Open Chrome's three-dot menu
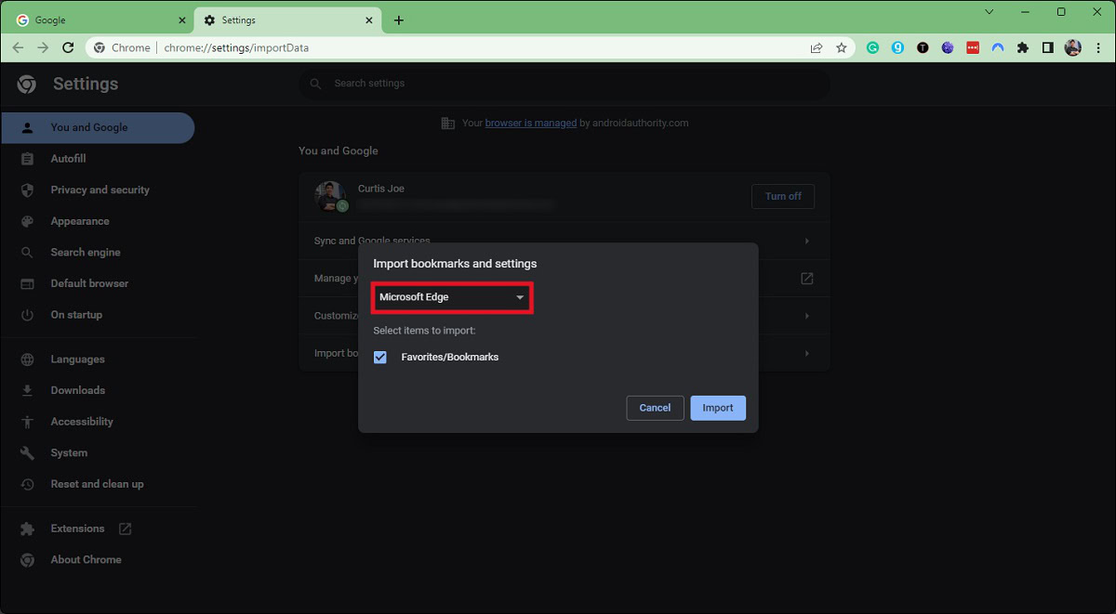1116x614 pixels. pos(1098,47)
